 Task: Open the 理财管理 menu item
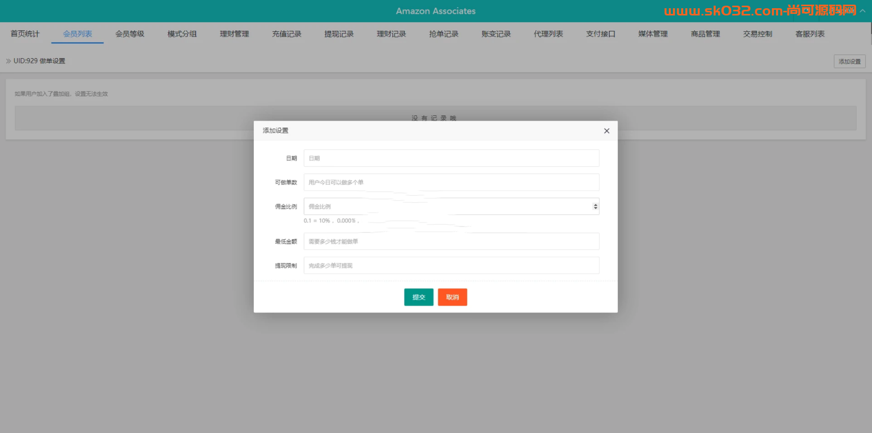coord(235,34)
